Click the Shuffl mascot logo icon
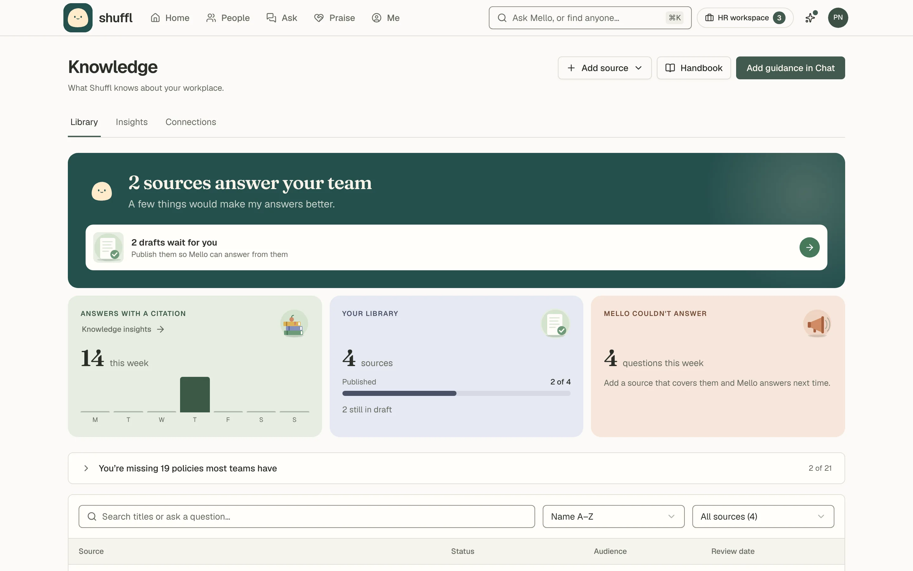This screenshot has height=571, width=913. pos(78,18)
